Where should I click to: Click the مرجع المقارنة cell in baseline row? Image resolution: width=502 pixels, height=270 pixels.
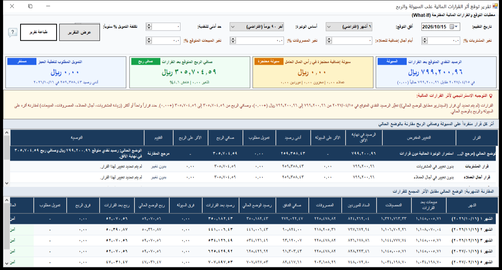[x=159, y=154]
